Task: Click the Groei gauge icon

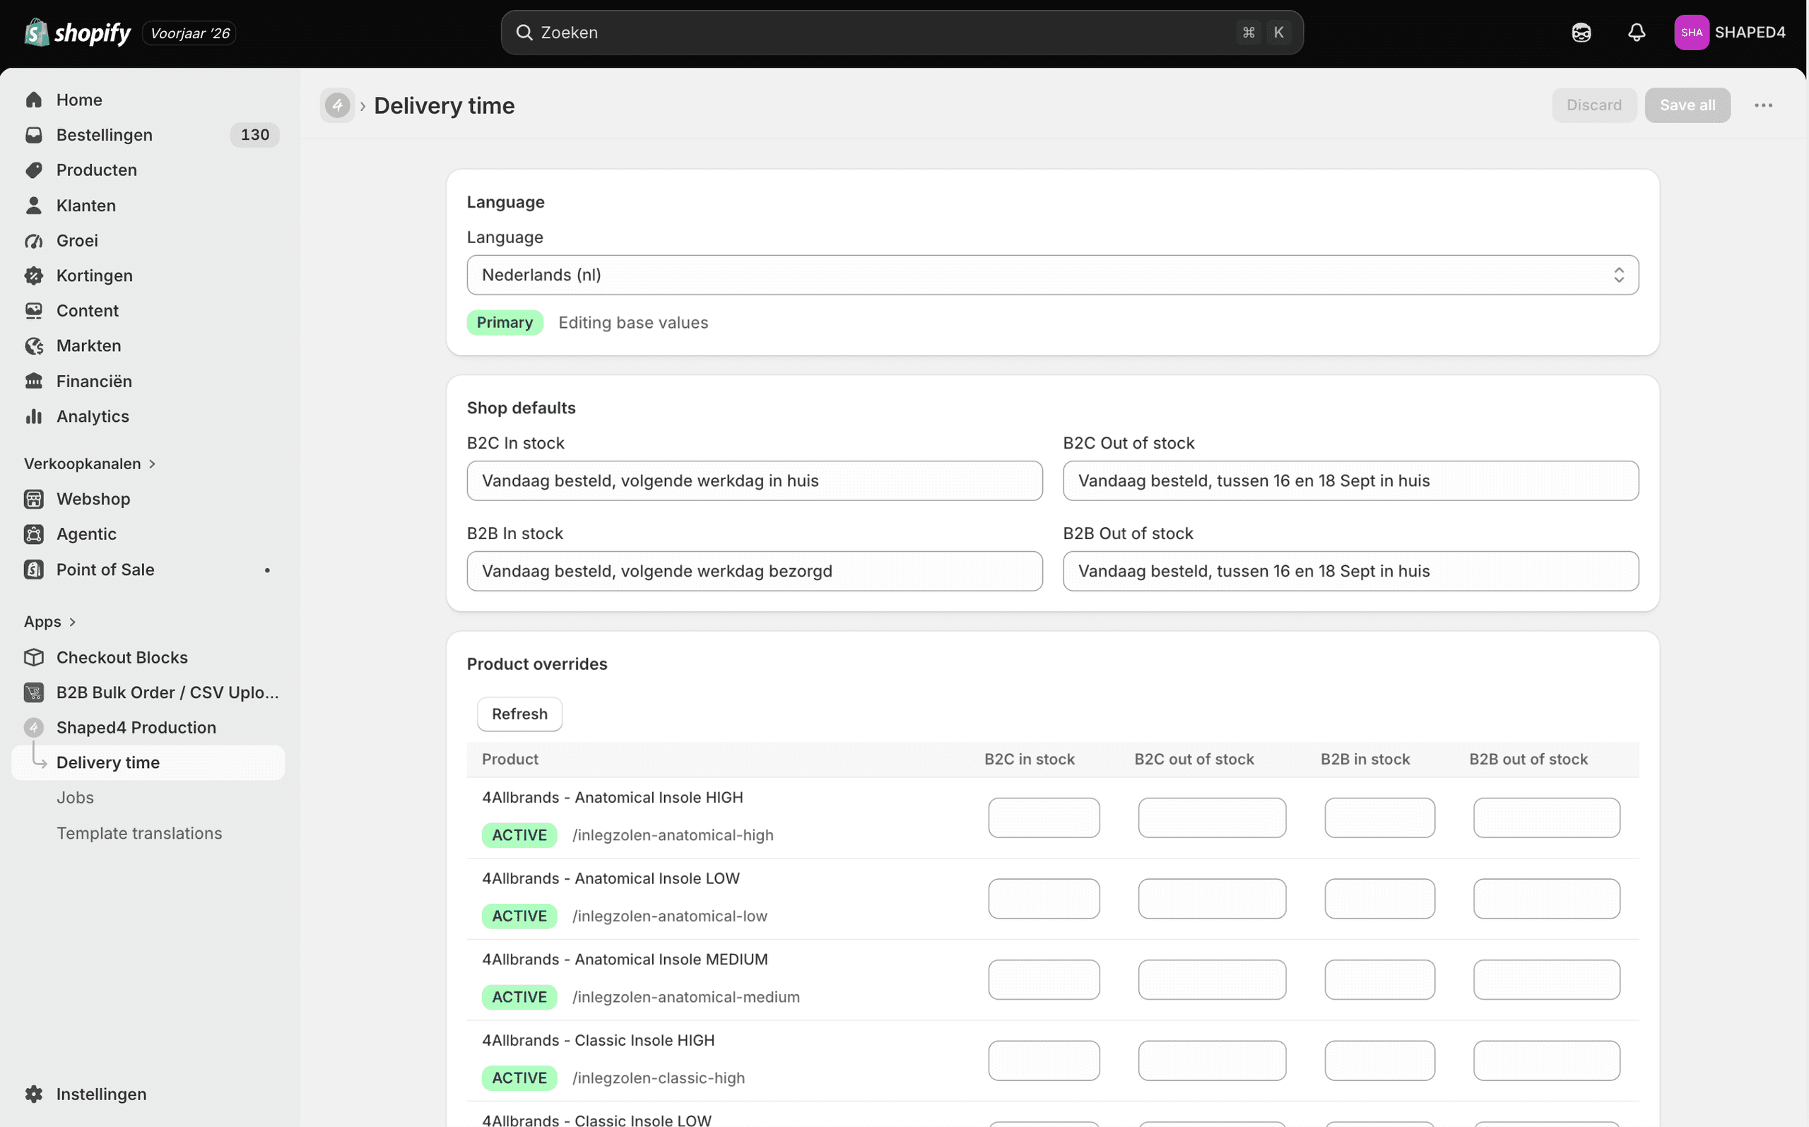Action: [x=33, y=241]
